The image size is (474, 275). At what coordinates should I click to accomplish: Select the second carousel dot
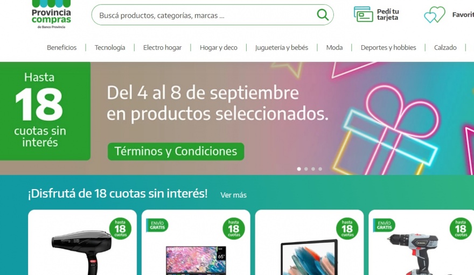coord(306,169)
